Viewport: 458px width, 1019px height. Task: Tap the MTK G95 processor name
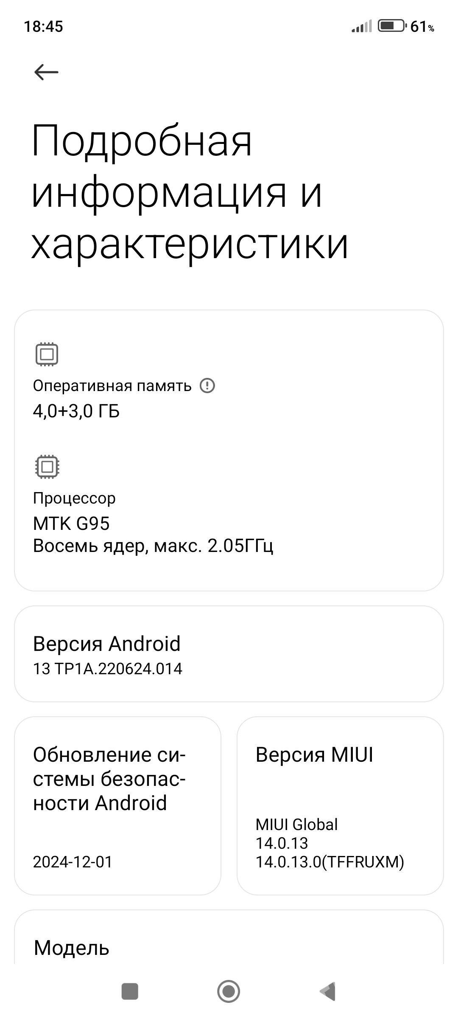[71, 524]
